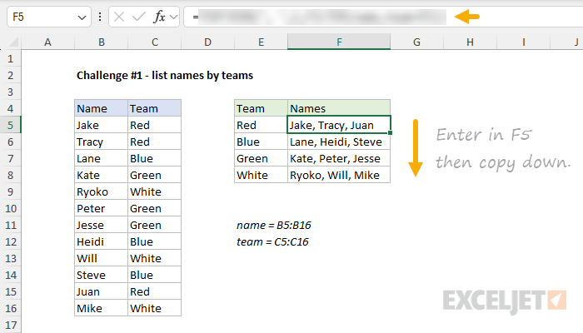Expand the dropdown beside the fx button
The height and width of the screenshot is (333, 583).
pyautogui.click(x=173, y=17)
